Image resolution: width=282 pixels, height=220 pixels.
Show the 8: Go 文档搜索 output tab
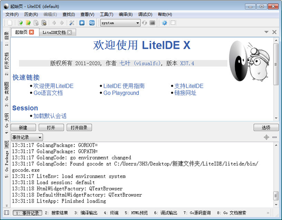231,213
